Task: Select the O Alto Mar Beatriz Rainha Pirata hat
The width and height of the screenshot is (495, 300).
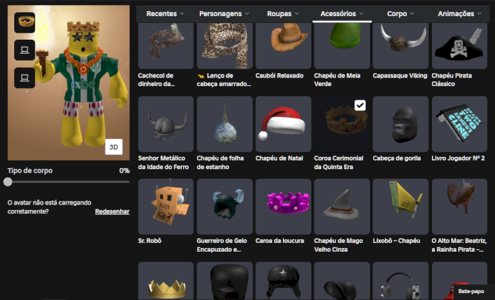Action: click(x=459, y=206)
